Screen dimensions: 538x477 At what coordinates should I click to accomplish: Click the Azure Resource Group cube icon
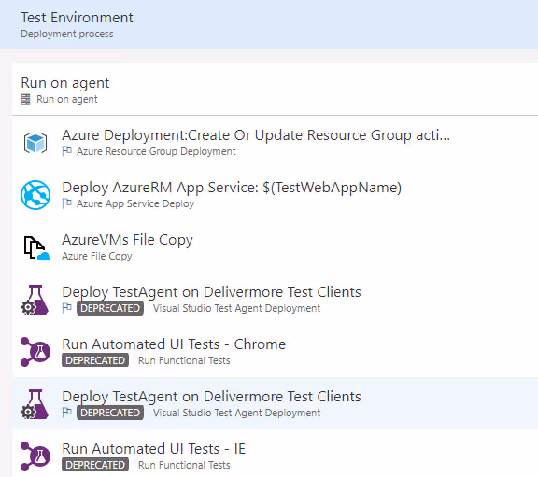[35, 143]
